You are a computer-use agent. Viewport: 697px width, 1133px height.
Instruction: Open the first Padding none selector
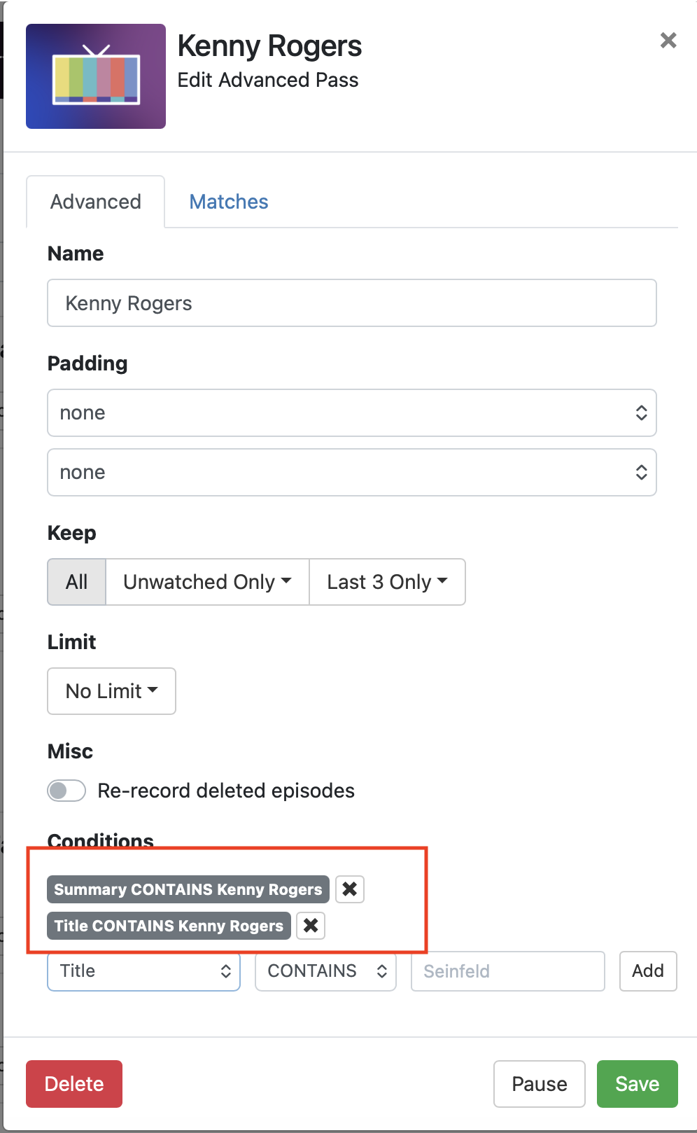(351, 413)
